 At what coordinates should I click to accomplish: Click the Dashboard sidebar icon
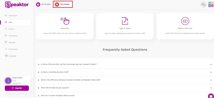click(6, 15)
